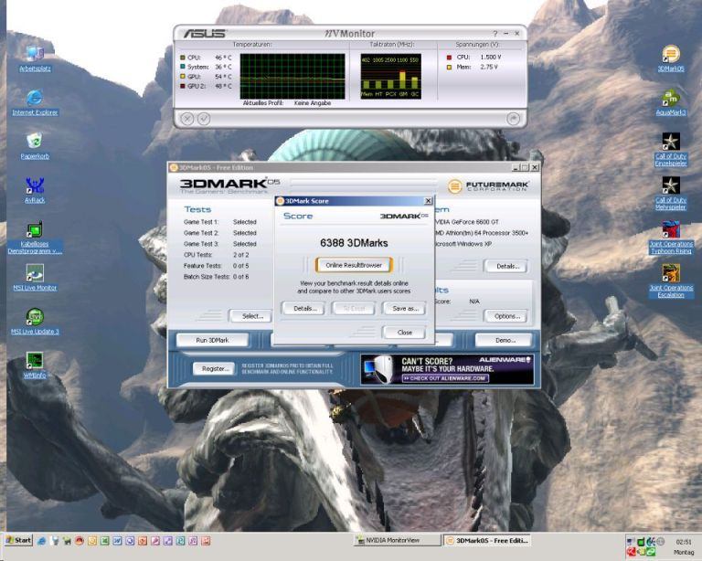This screenshot has width=702, height=561.
Task: Click the checkmark apply icon in NVMonitor
Action: pyautogui.click(x=204, y=119)
